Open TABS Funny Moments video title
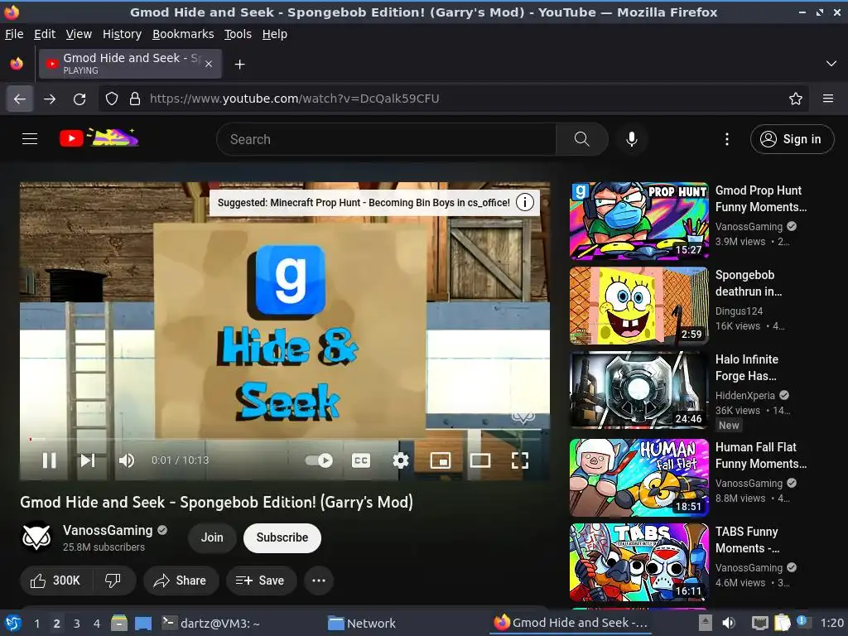The image size is (848, 636). click(x=748, y=540)
